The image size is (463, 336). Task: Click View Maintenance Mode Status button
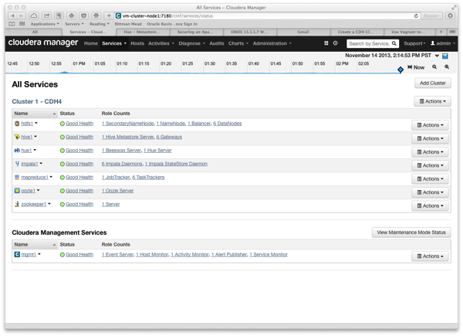click(411, 232)
